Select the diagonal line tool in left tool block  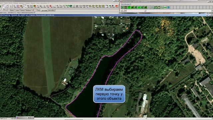click(x=4, y=6)
